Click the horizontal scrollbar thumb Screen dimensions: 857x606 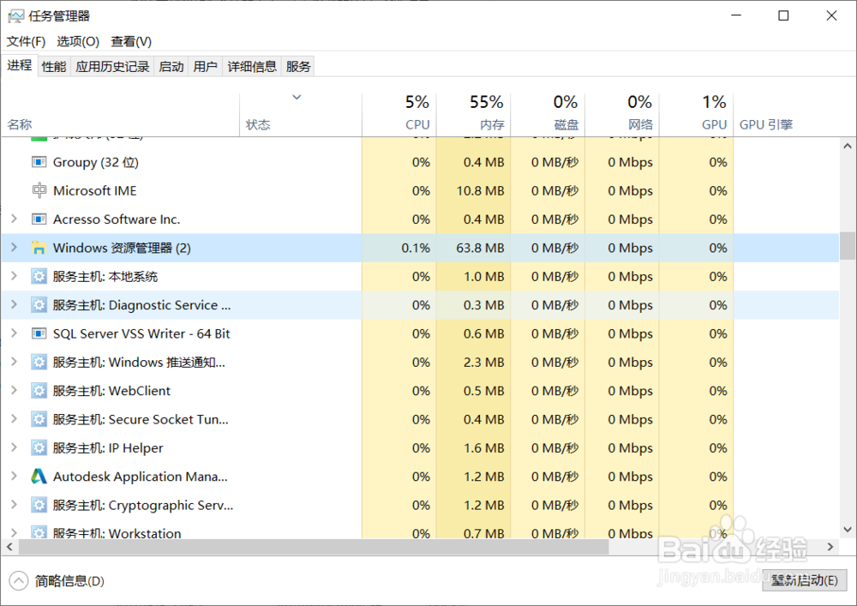(x=314, y=547)
